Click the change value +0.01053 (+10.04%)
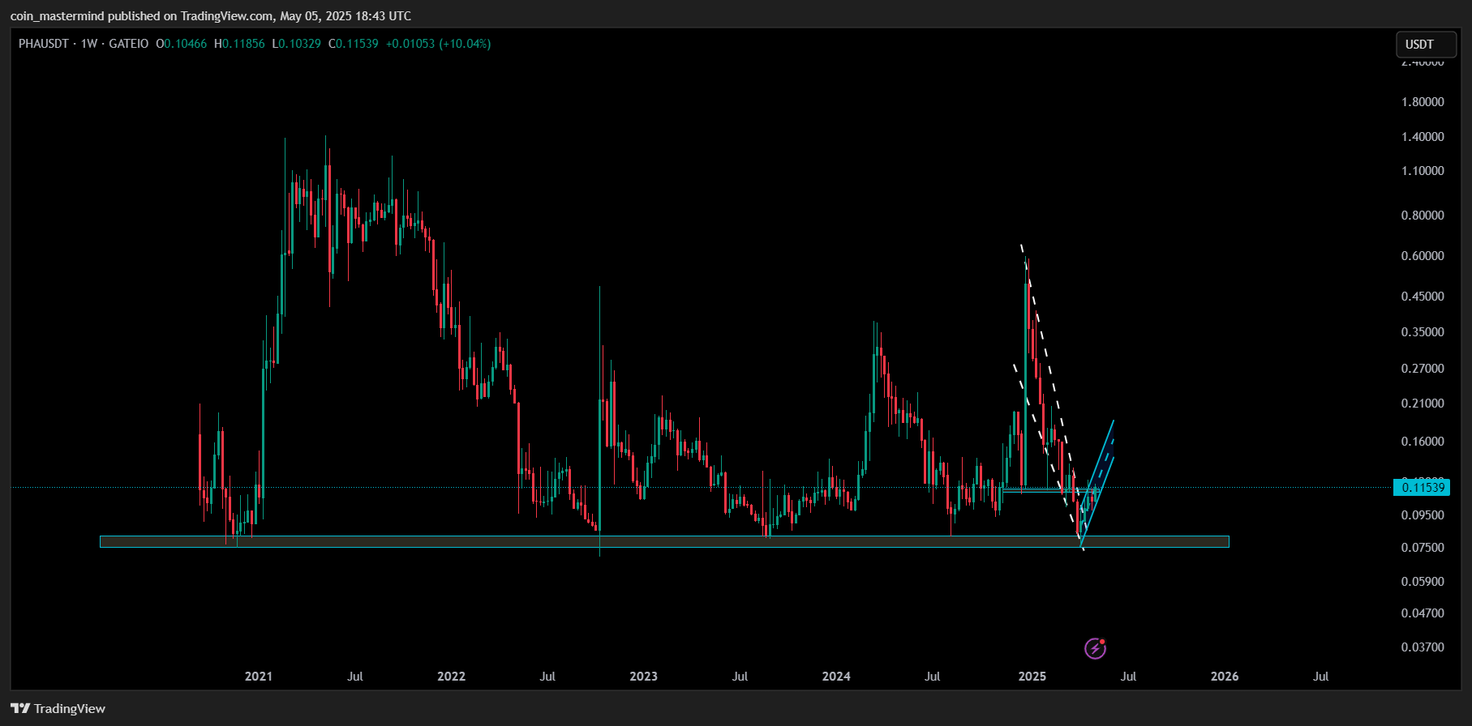Viewport: 1472px width, 726px height. click(x=438, y=44)
